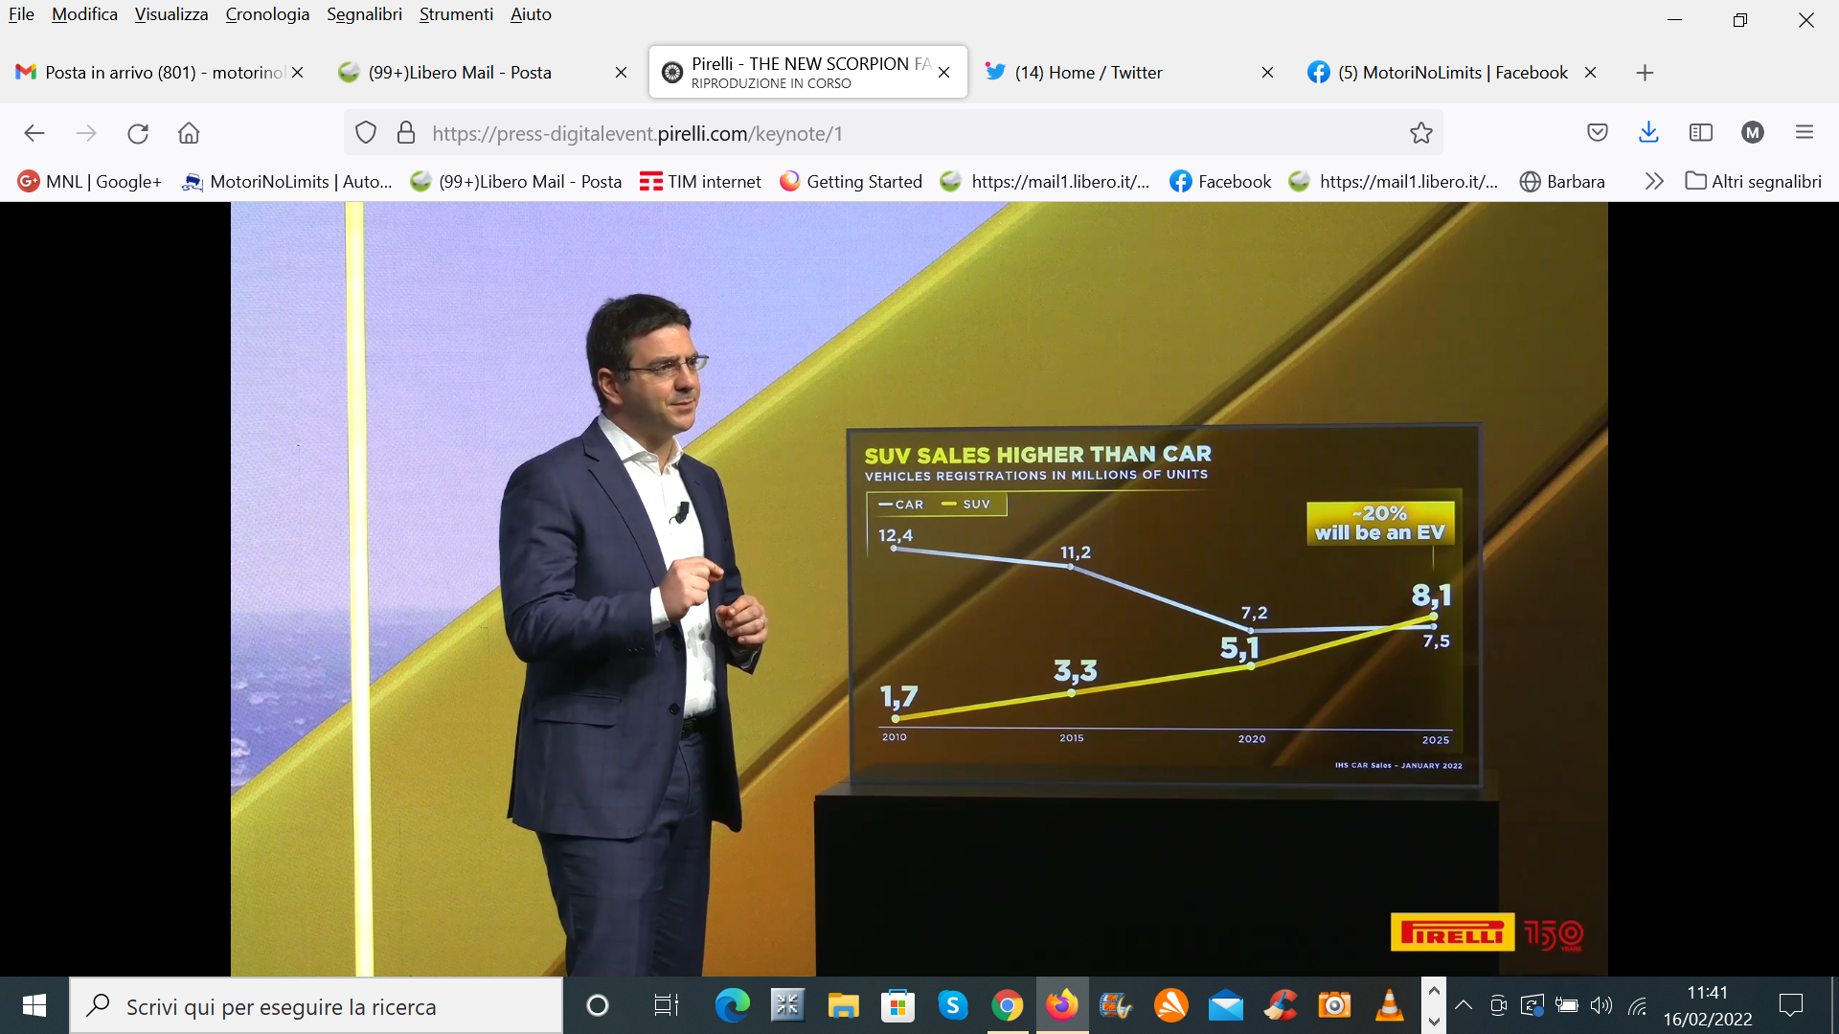Open the Cronologia menu
The height and width of the screenshot is (1034, 1839).
click(x=267, y=14)
